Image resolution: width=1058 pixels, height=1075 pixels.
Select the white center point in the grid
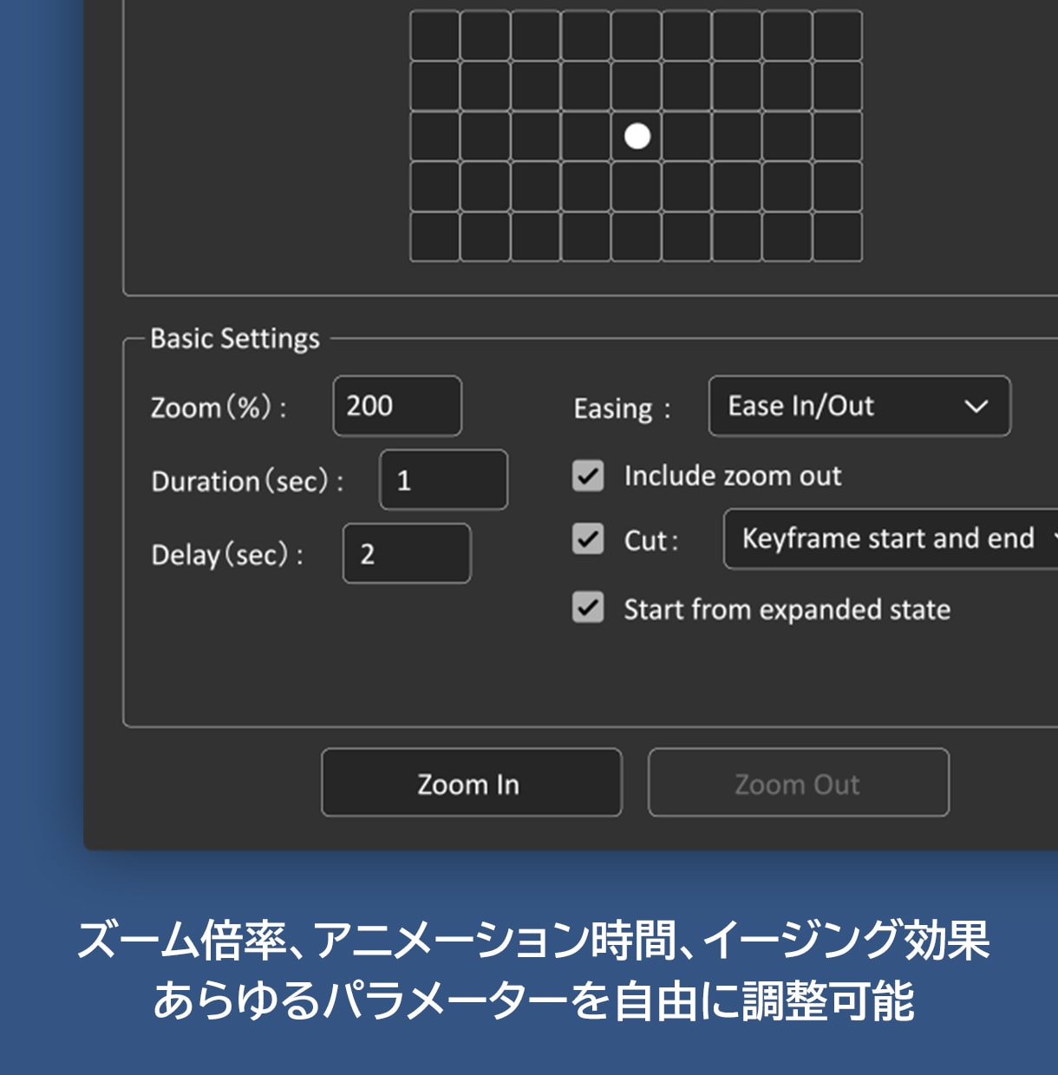(637, 136)
